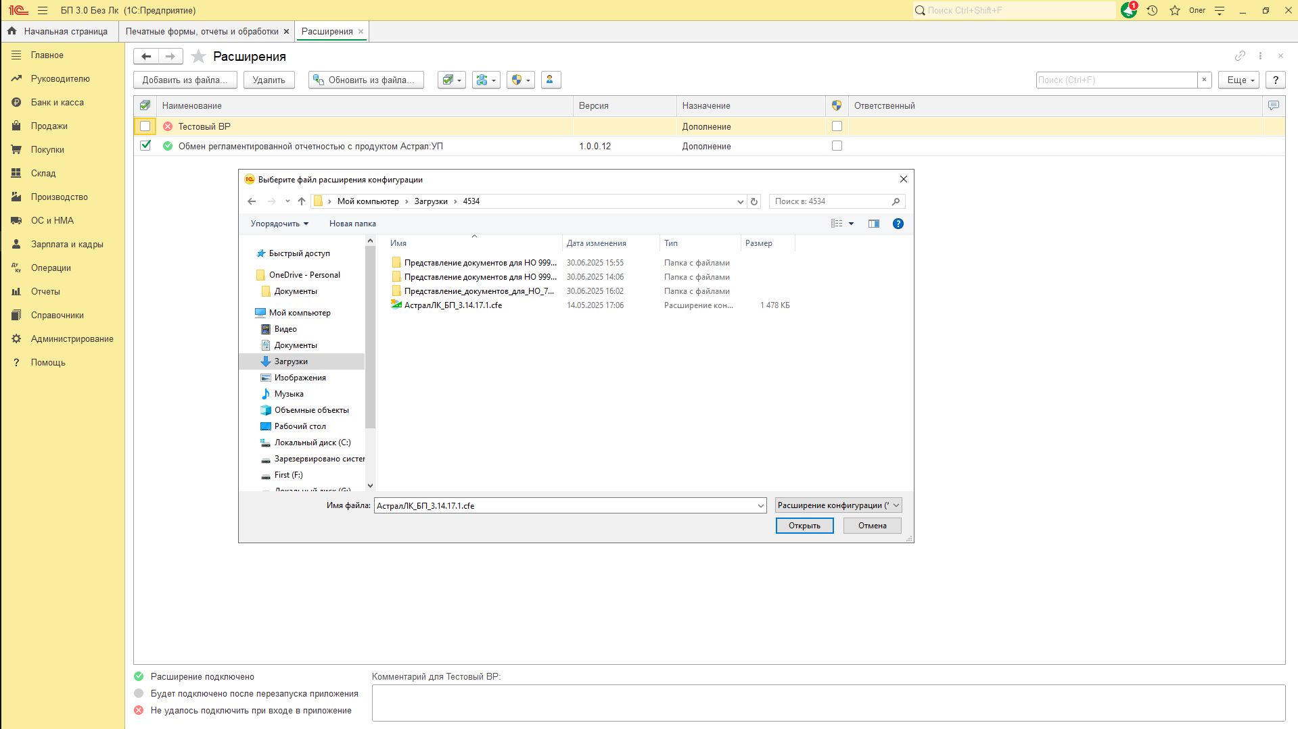
Task: Open the notifications bell with badge
Action: [1129, 10]
